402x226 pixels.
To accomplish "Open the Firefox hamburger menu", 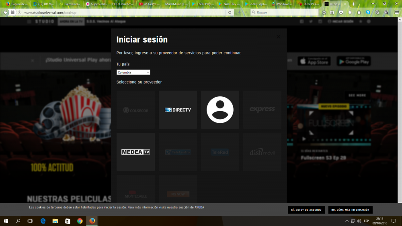I will pyautogui.click(x=397, y=12).
